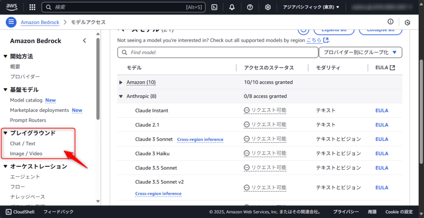Open プライバシー footer link
The height and width of the screenshot is (218, 424).
coord(346,212)
